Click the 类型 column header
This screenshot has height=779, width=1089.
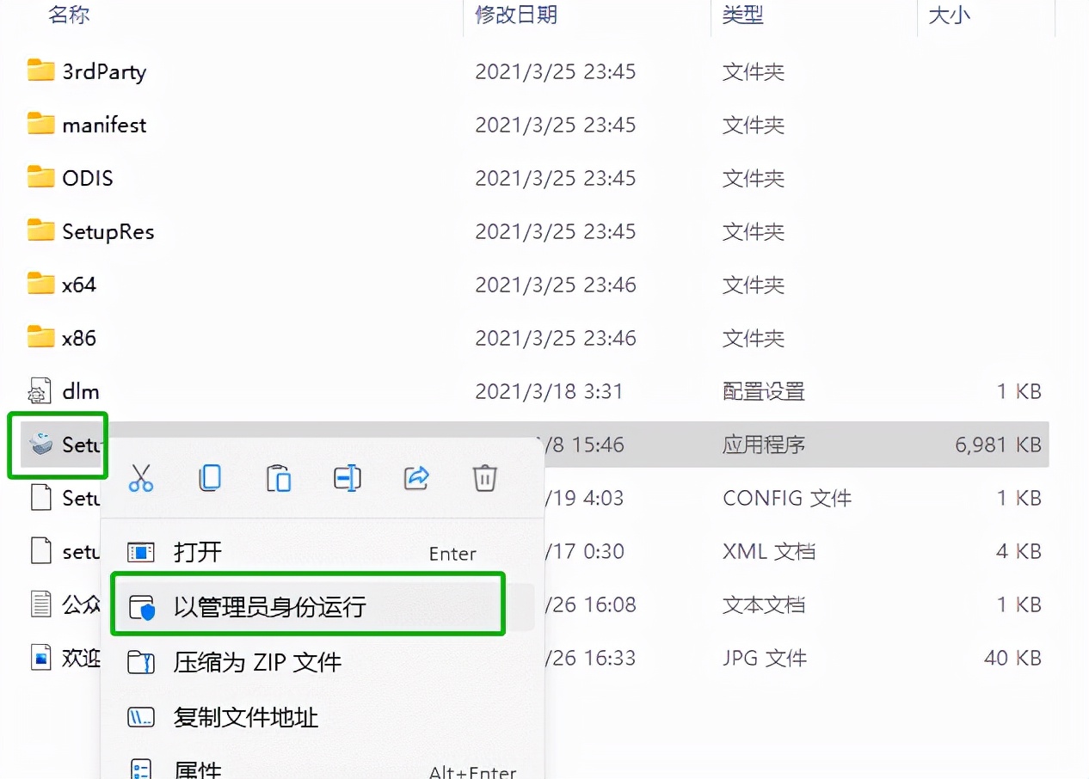(x=743, y=15)
